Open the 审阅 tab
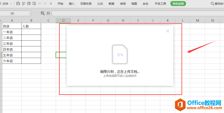Viewport: 224px width, 113px height. pyautogui.click(x=123, y=4)
